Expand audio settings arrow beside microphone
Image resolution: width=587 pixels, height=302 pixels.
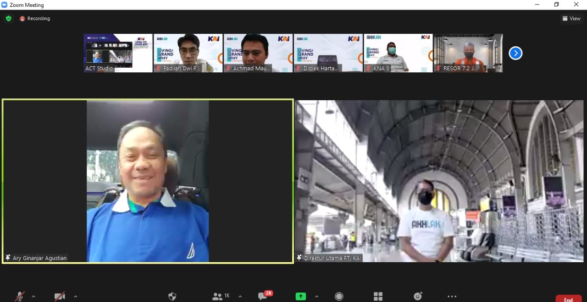[x=33, y=297]
